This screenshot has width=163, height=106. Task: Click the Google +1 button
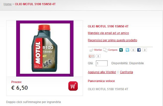point(91,56)
